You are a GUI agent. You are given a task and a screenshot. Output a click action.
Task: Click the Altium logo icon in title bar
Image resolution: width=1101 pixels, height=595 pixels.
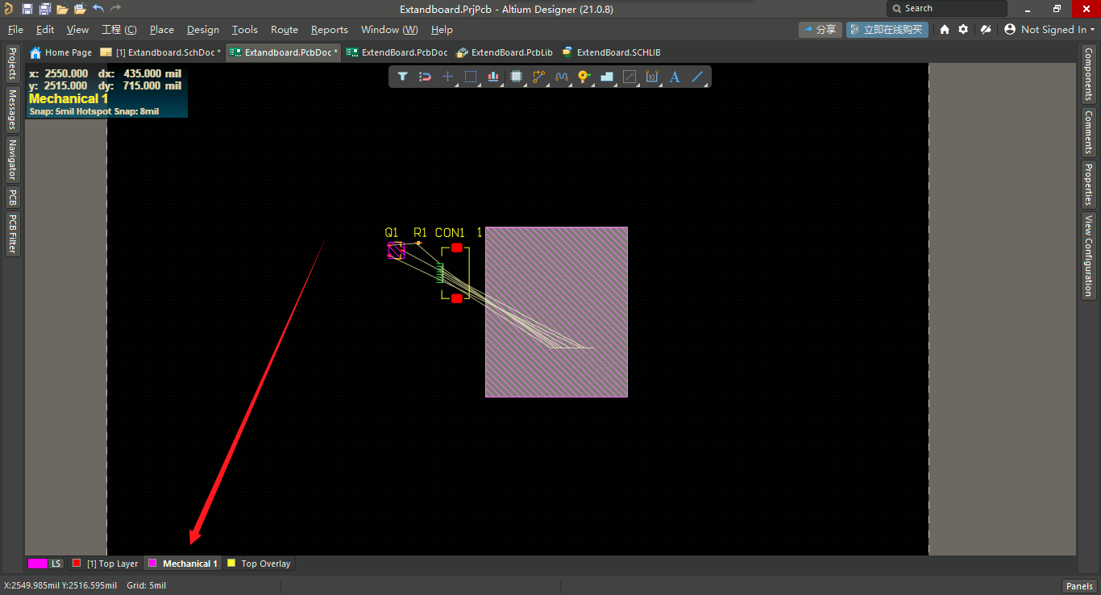coord(8,9)
